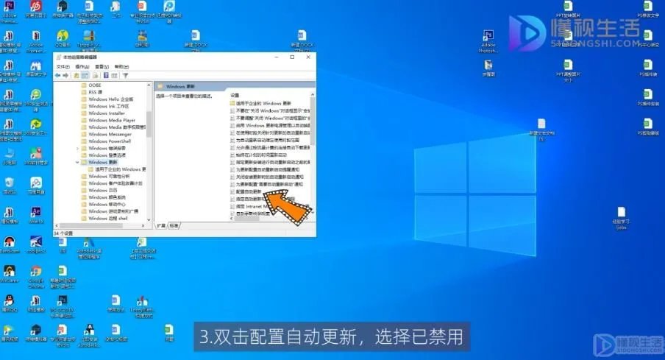Click the Forward arrow in the policy editor toolbar

[x=65, y=76]
